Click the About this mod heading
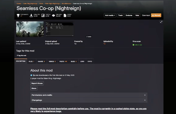Image resolution: width=176 pixels, height=114 pixels. [41, 70]
